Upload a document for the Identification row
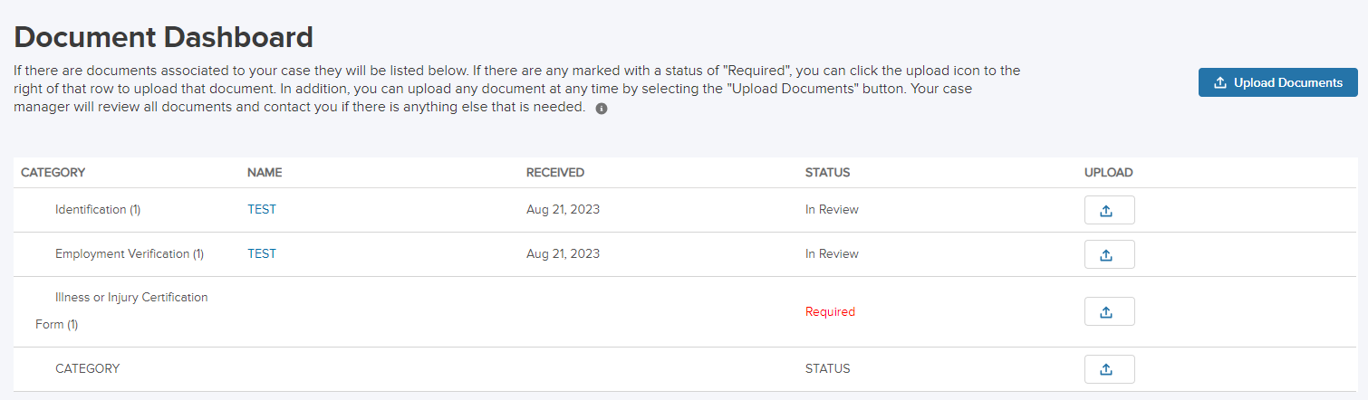The width and height of the screenshot is (1368, 400). click(1109, 210)
